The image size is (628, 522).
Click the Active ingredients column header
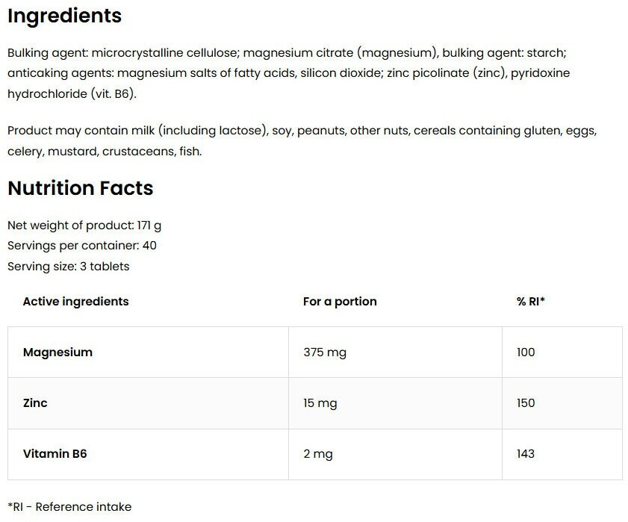point(75,302)
